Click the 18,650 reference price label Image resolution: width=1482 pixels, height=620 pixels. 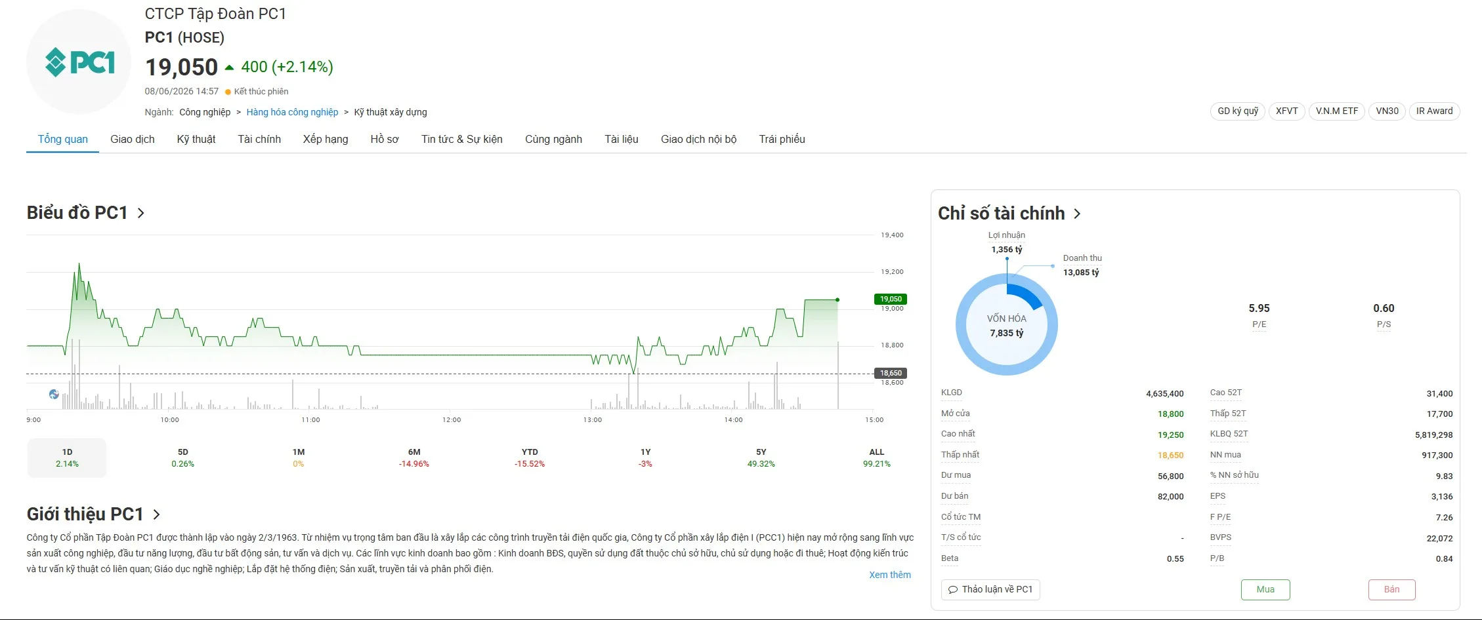891,373
